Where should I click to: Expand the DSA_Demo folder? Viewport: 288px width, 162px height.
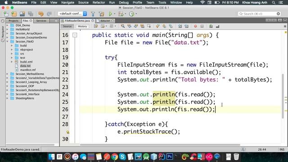(x=8, y=25)
